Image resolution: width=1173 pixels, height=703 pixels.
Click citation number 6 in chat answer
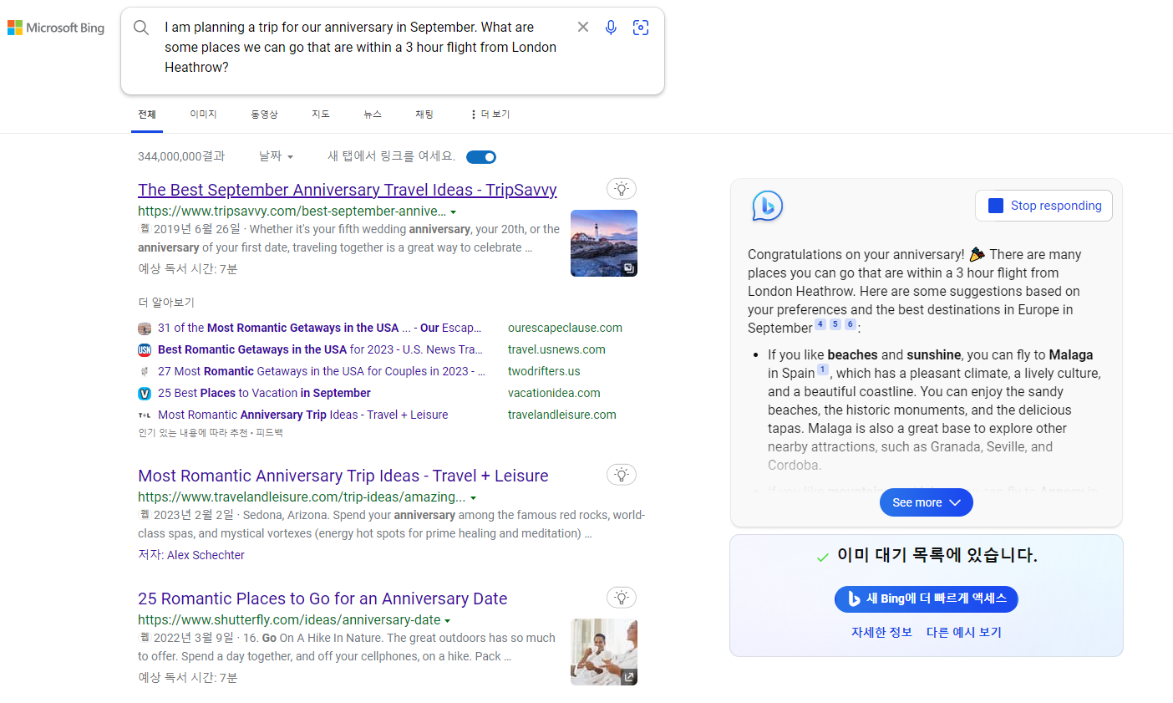(851, 324)
